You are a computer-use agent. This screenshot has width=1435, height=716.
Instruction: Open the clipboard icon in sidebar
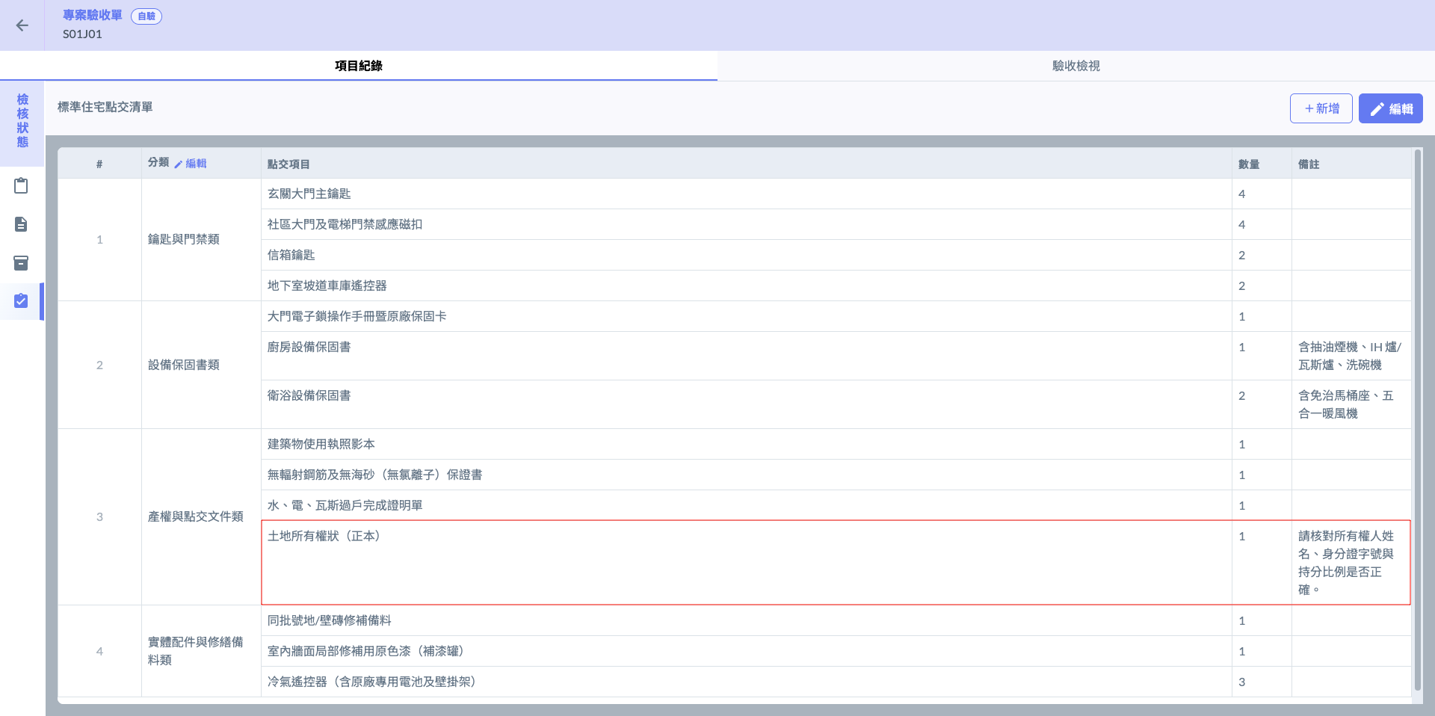coord(21,185)
